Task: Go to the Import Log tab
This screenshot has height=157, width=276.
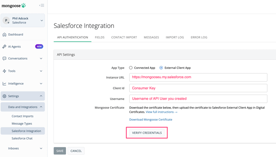Action: click(x=175, y=37)
